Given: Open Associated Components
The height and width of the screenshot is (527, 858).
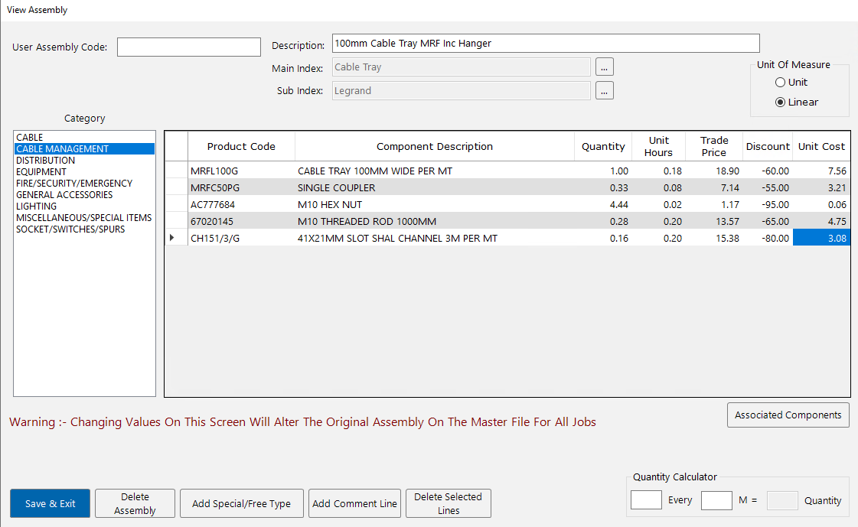Looking at the screenshot, I should click(788, 415).
